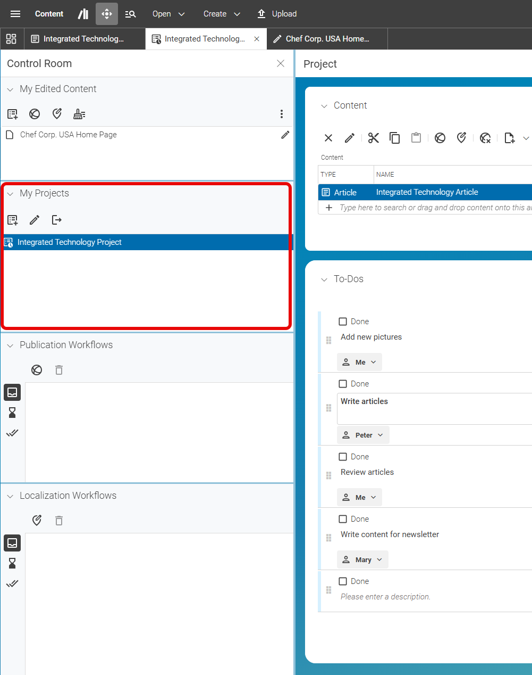Screen dimensions: 532x675
Task: Click delete trash icon in Localization Workflows
Action: tap(59, 521)
